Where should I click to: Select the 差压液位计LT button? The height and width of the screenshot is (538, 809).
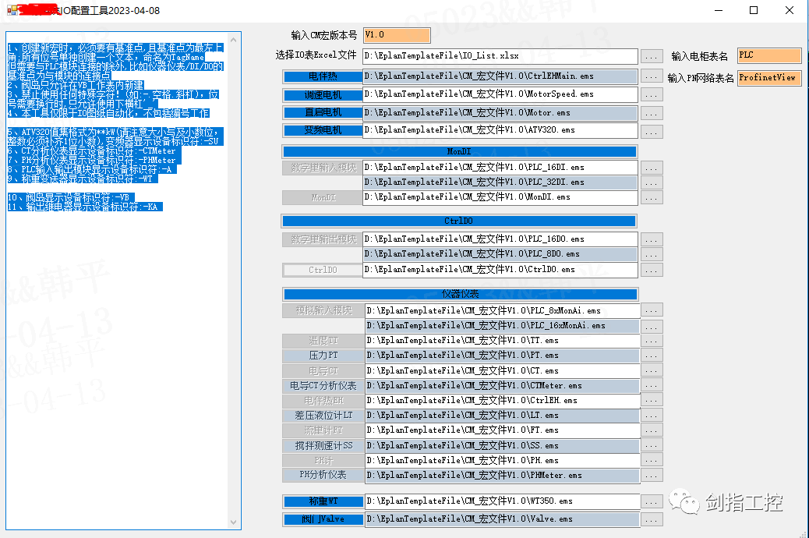tap(322, 415)
